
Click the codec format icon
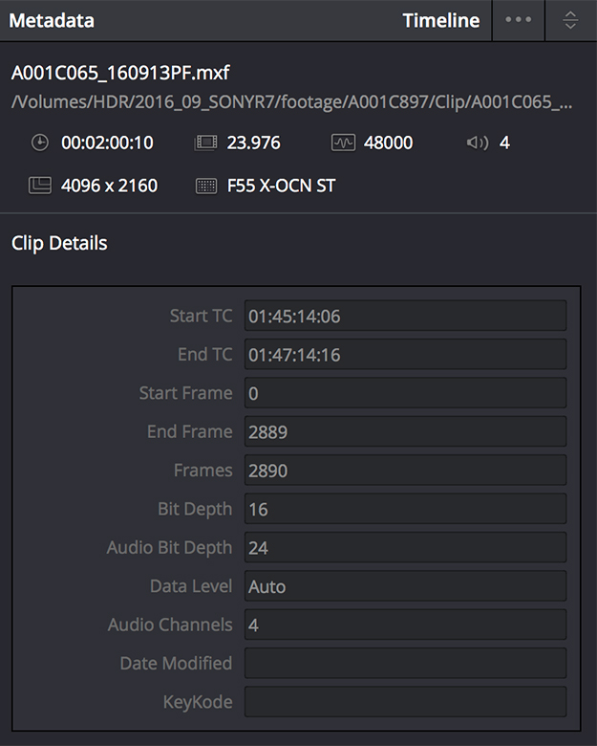pyautogui.click(x=206, y=186)
